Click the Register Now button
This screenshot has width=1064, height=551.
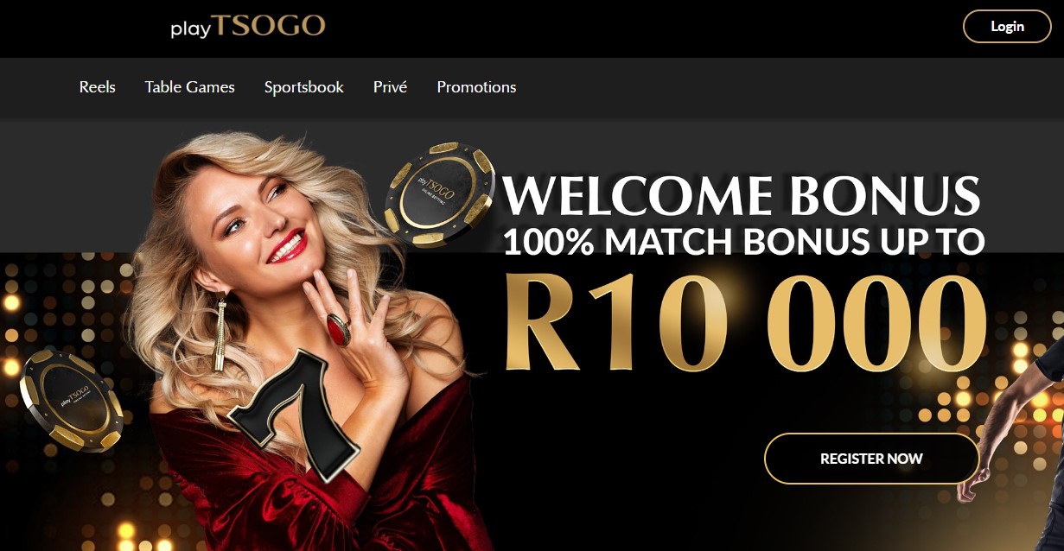click(871, 459)
